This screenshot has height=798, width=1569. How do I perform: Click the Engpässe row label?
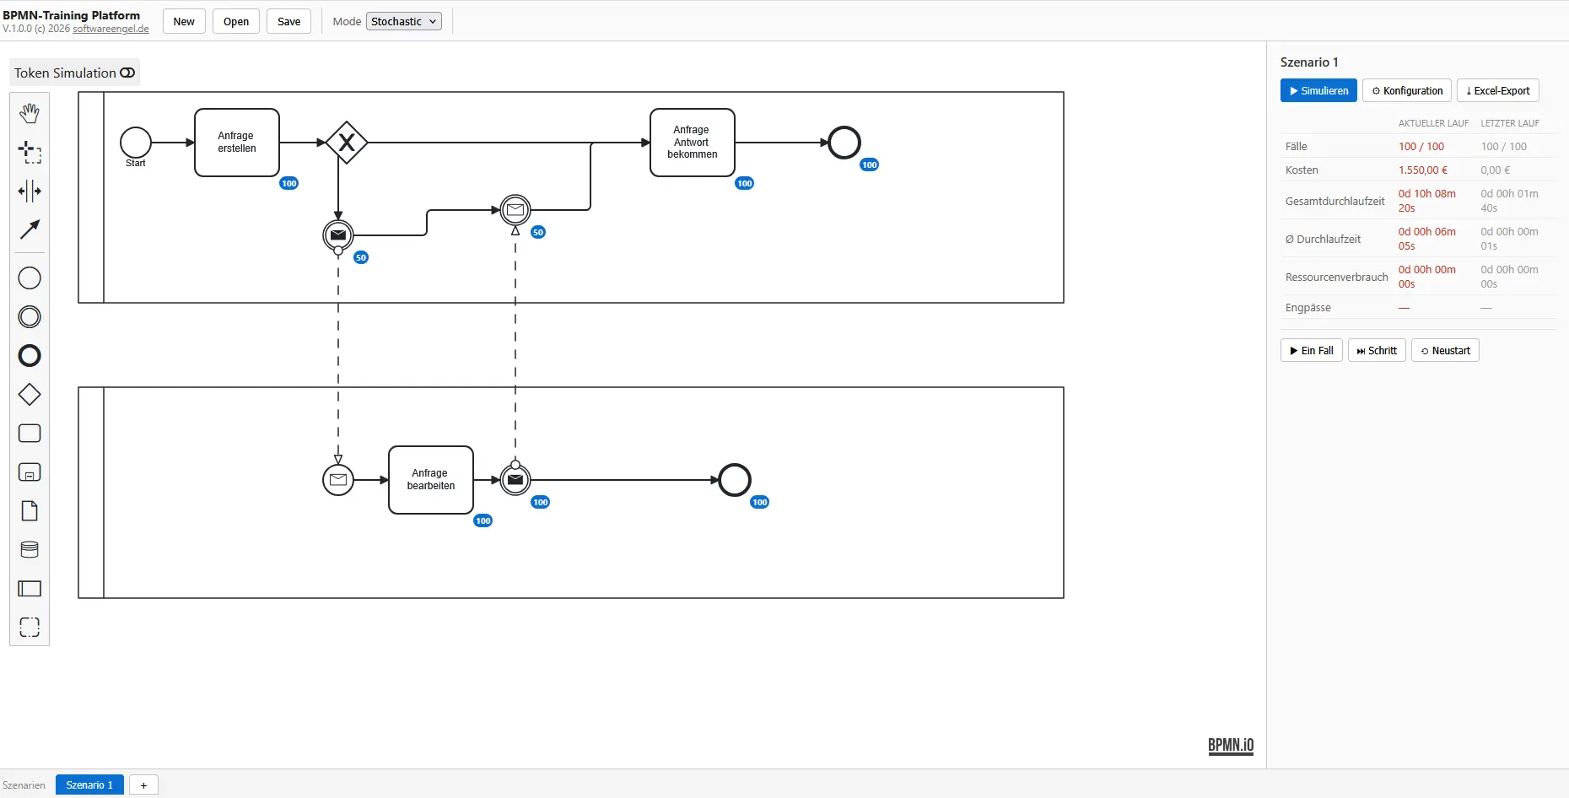click(1308, 308)
